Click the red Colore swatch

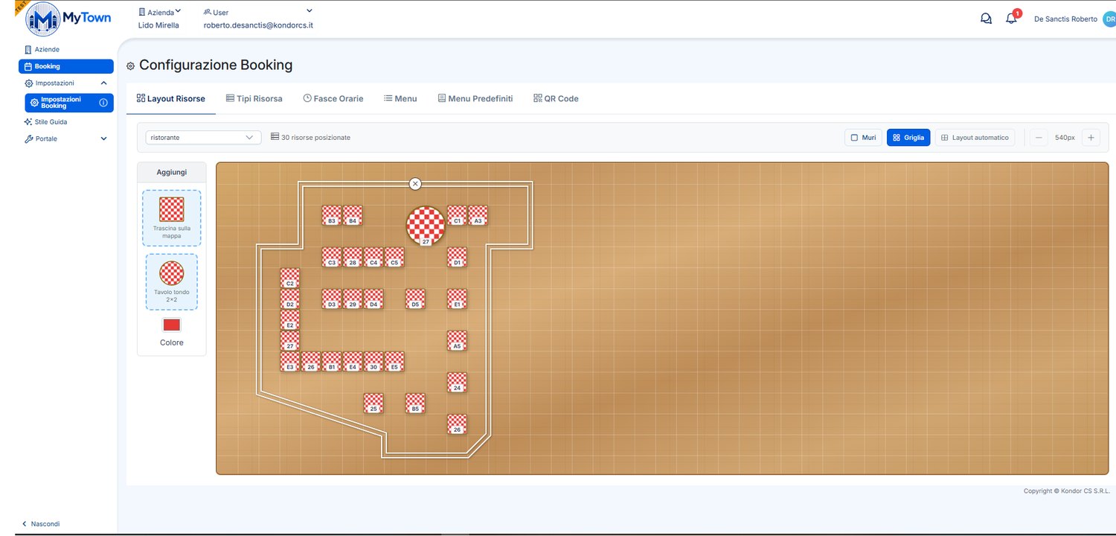tap(172, 325)
